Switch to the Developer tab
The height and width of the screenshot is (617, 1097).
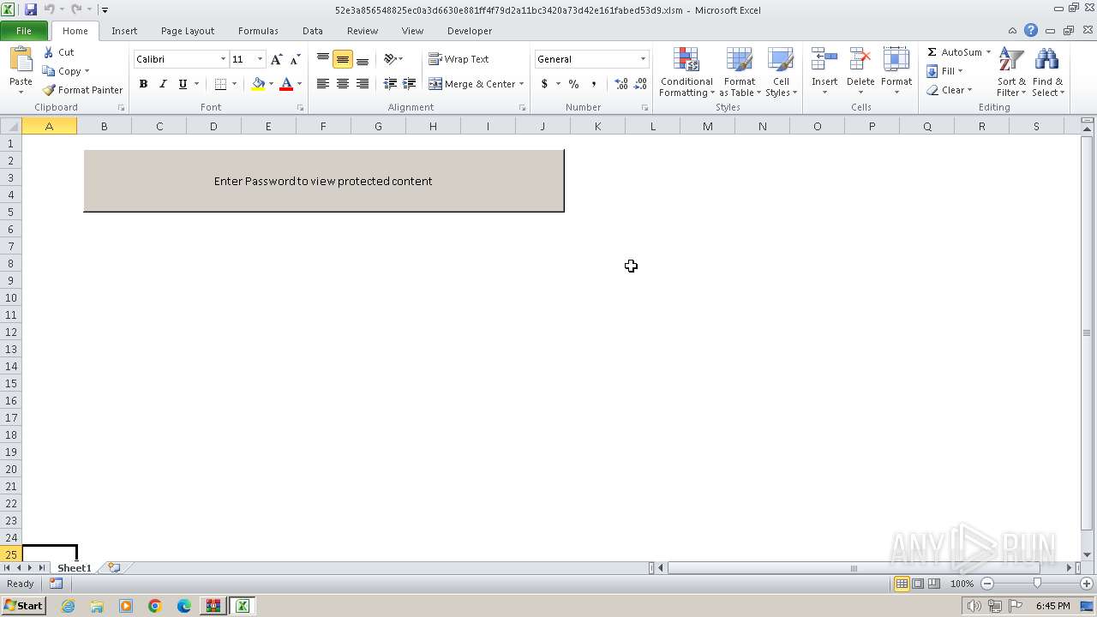point(470,31)
